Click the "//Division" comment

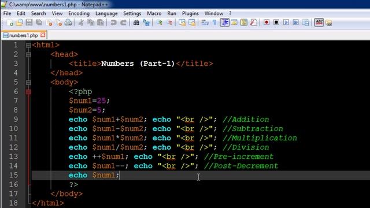coord(246,147)
